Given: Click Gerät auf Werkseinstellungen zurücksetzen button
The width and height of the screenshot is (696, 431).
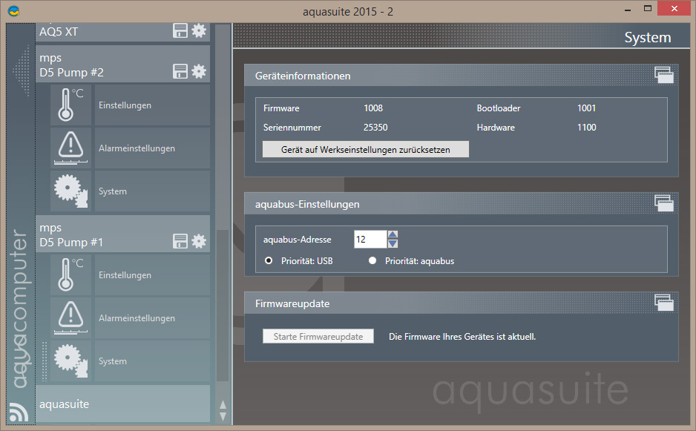Looking at the screenshot, I should tap(365, 149).
